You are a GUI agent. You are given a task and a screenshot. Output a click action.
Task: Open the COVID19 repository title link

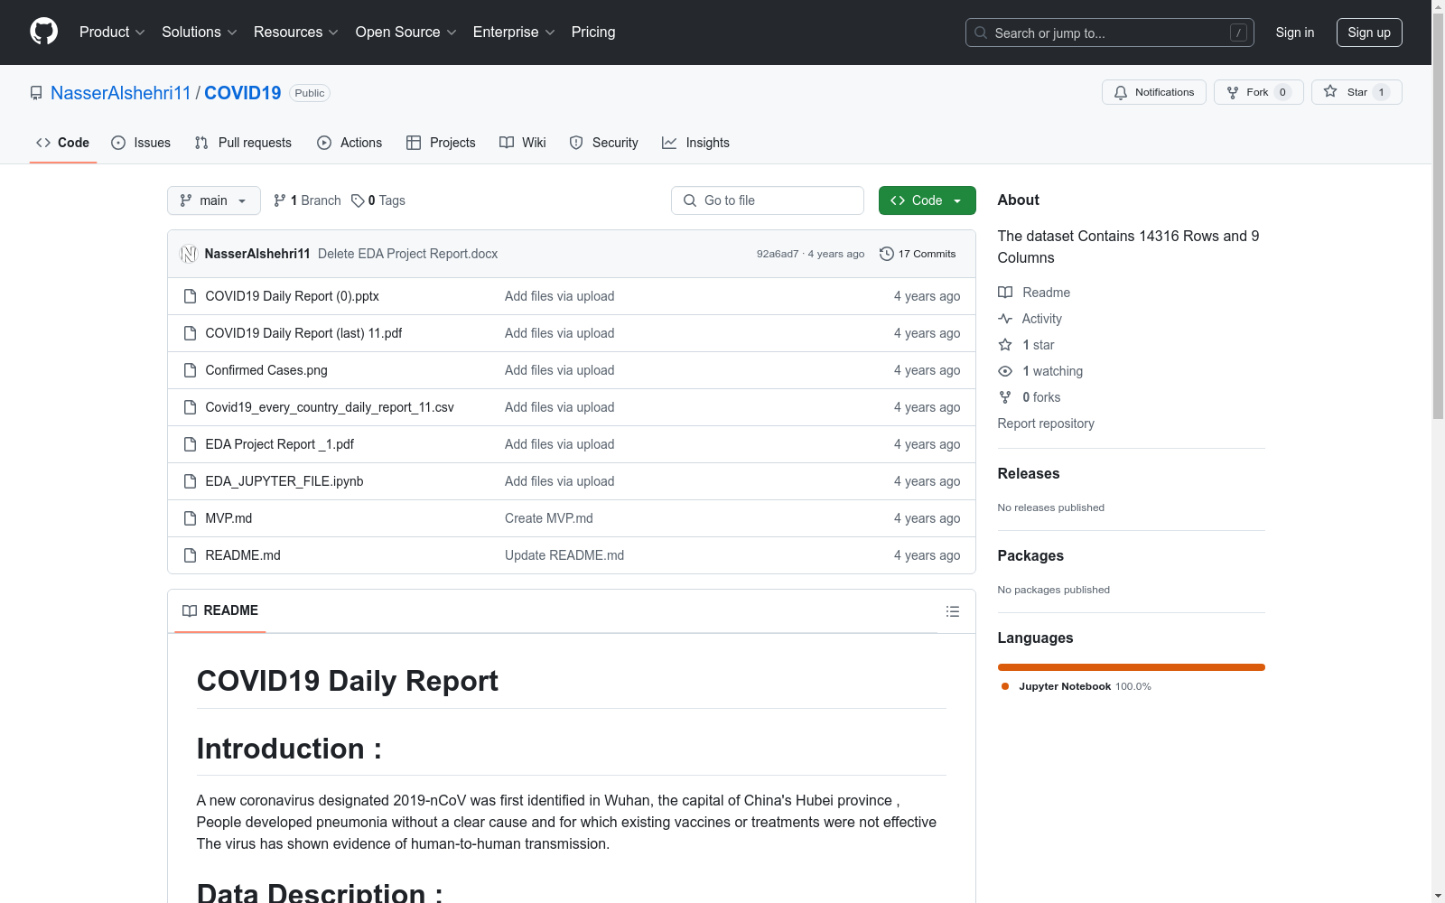pyautogui.click(x=243, y=93)
